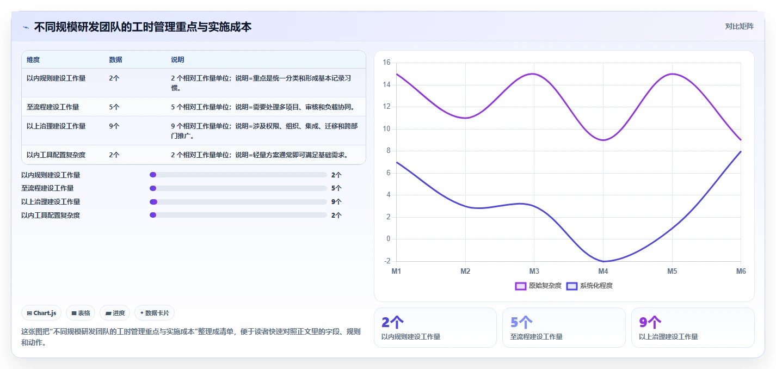The height and width of the screenshot is (369, 776).
Task: Select the Chart.js chip
Action: (x=41, y=313)
